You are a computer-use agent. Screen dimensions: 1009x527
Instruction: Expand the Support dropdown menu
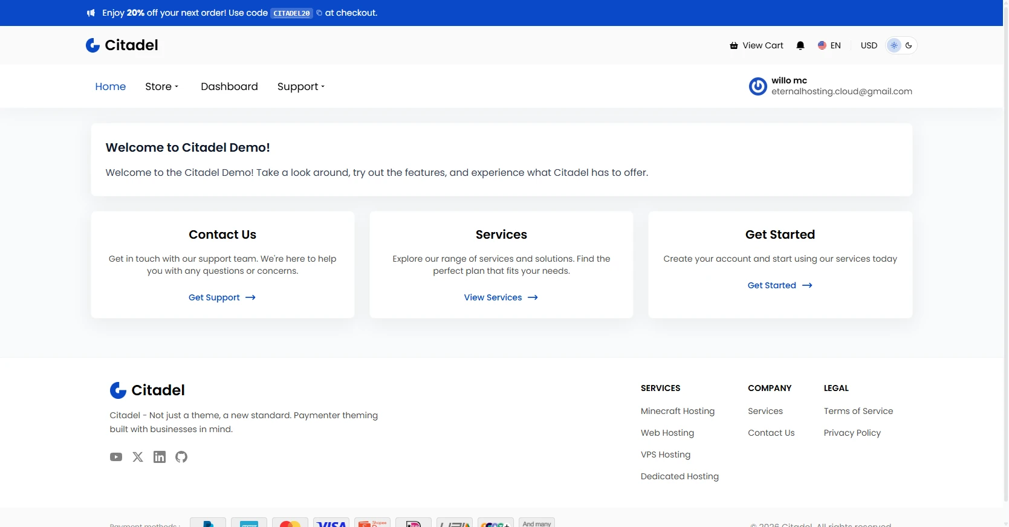(301, 86)
